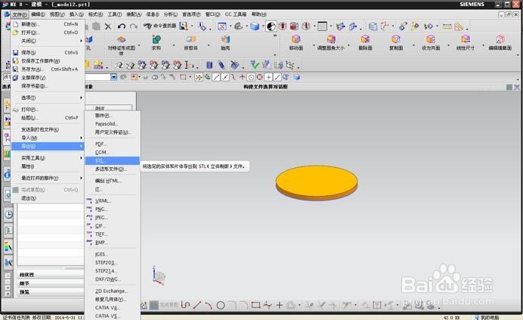This screenshot has width=523, height=320.
Task: Click the Redo arrow icon in toolbar
Action: point(134,26)
